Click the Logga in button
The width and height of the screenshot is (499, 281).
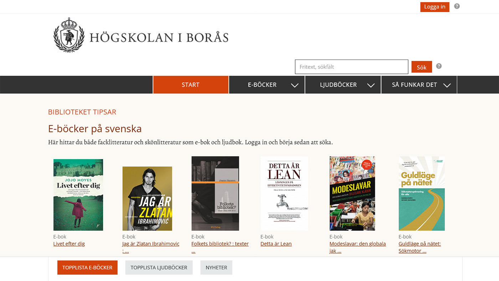click(435, 7)
